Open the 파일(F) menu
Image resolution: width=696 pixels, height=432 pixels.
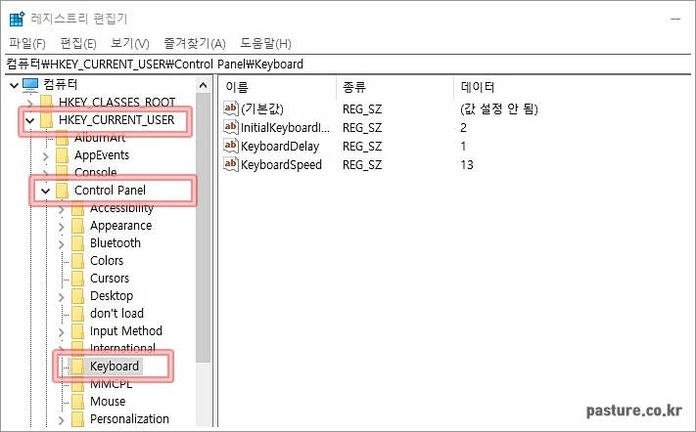26,43
